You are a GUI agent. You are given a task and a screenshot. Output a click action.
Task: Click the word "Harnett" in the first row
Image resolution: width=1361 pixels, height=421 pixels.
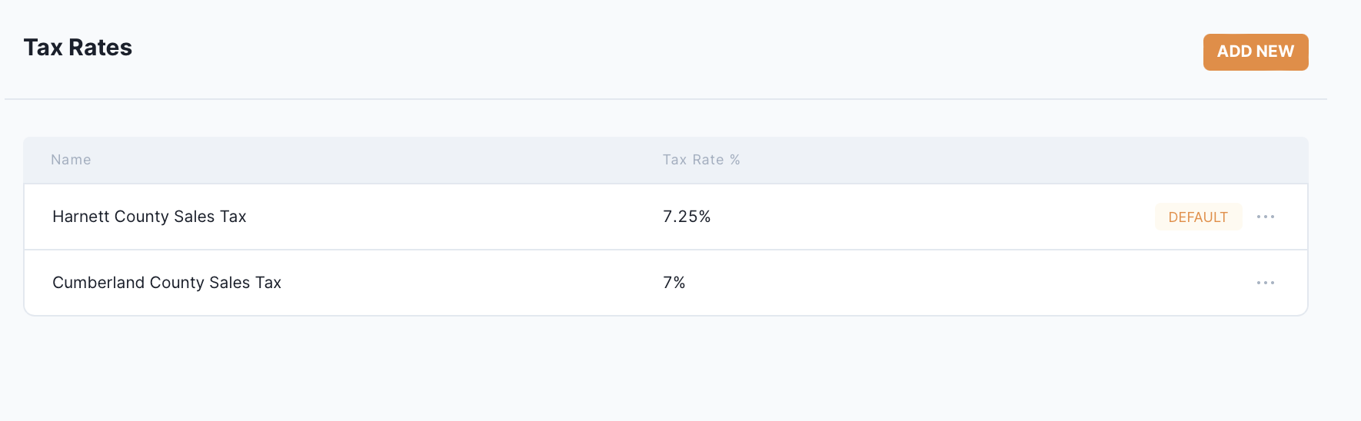pos(81,217)
